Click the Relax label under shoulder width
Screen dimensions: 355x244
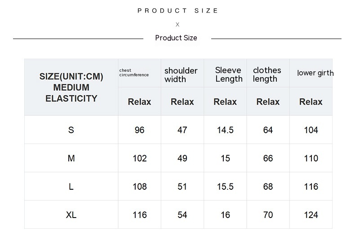tap(182, 102)
